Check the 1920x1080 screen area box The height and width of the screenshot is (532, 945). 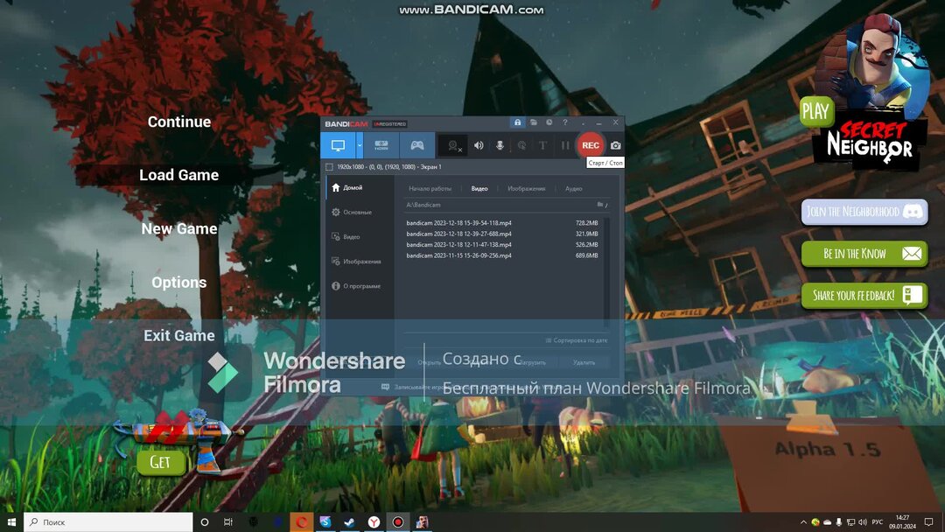(x=329, y=167)
